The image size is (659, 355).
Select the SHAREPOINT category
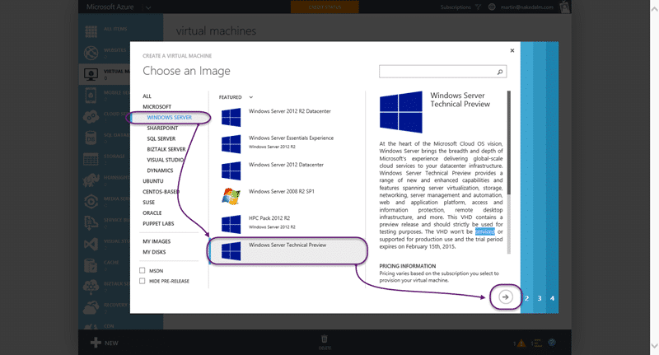[x=162, y=128]
